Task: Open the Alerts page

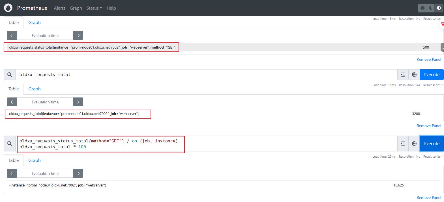Action: coord(59,8)
